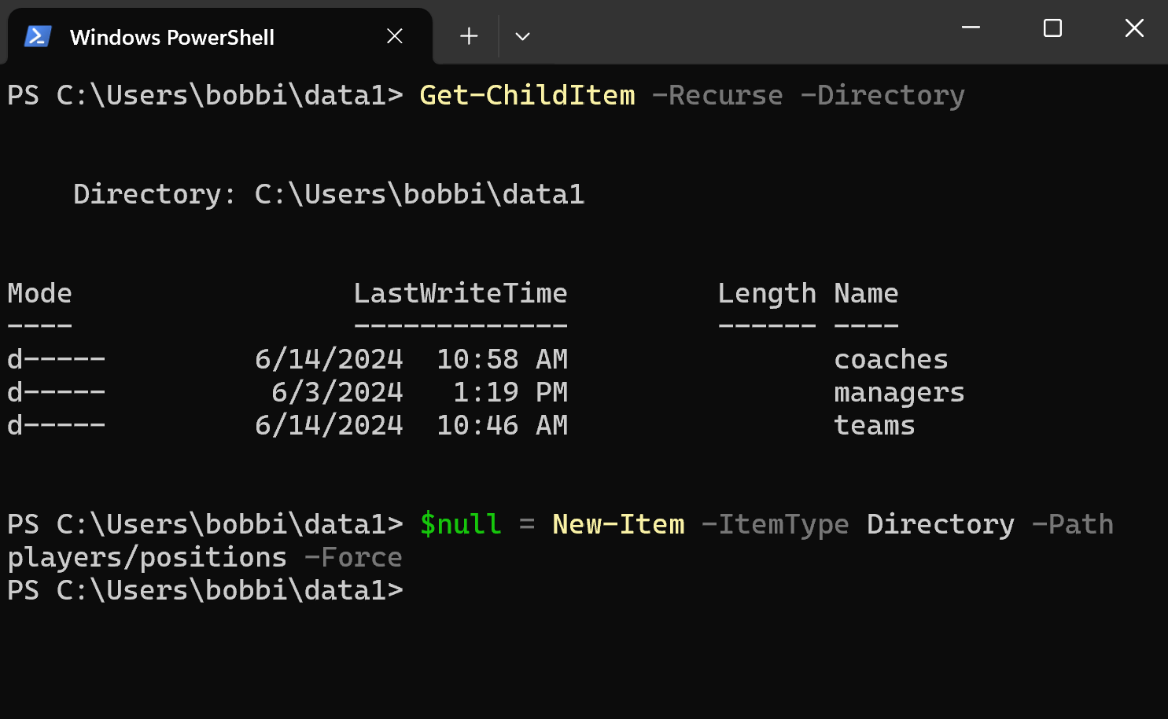Click the Get-ChildItem command text
The image size is (1168, 719).
coord(527,96)
